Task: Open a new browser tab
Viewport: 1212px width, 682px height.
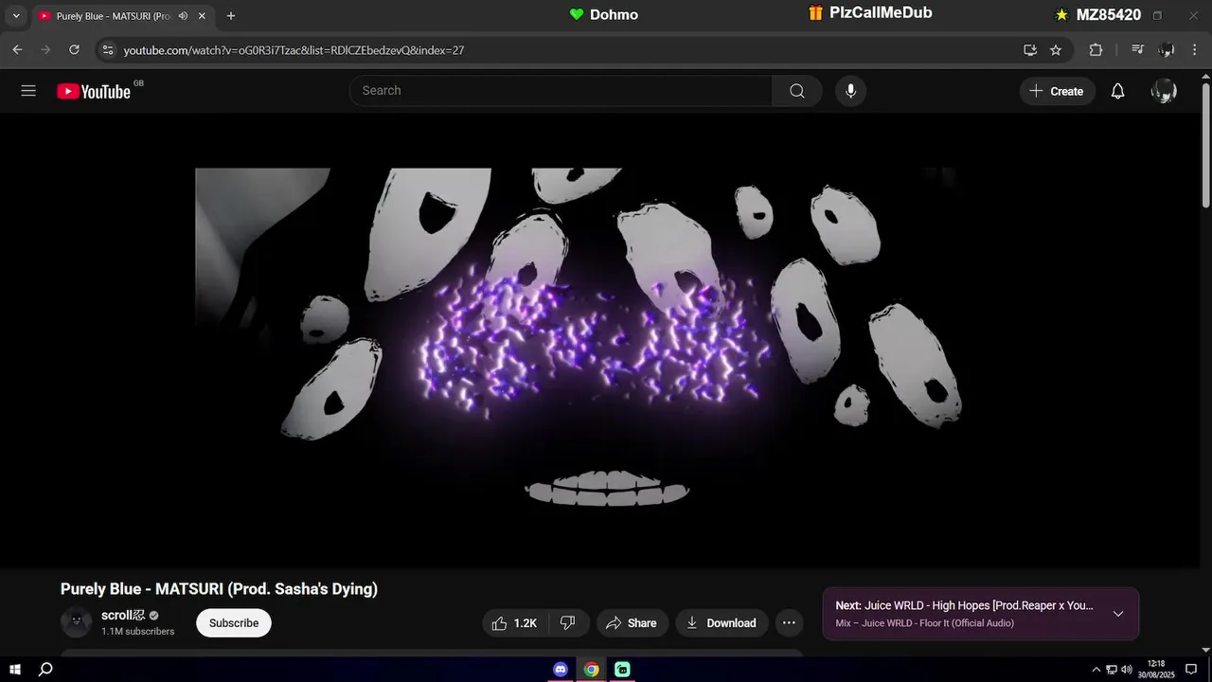Action: (x=231, y=16)
